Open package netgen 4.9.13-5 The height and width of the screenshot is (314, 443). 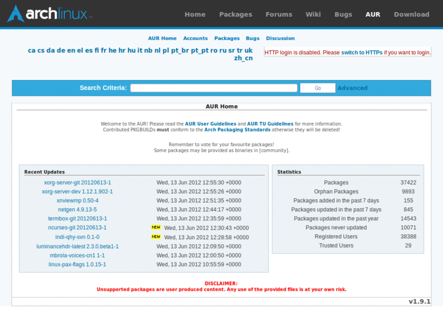[78, 210]
